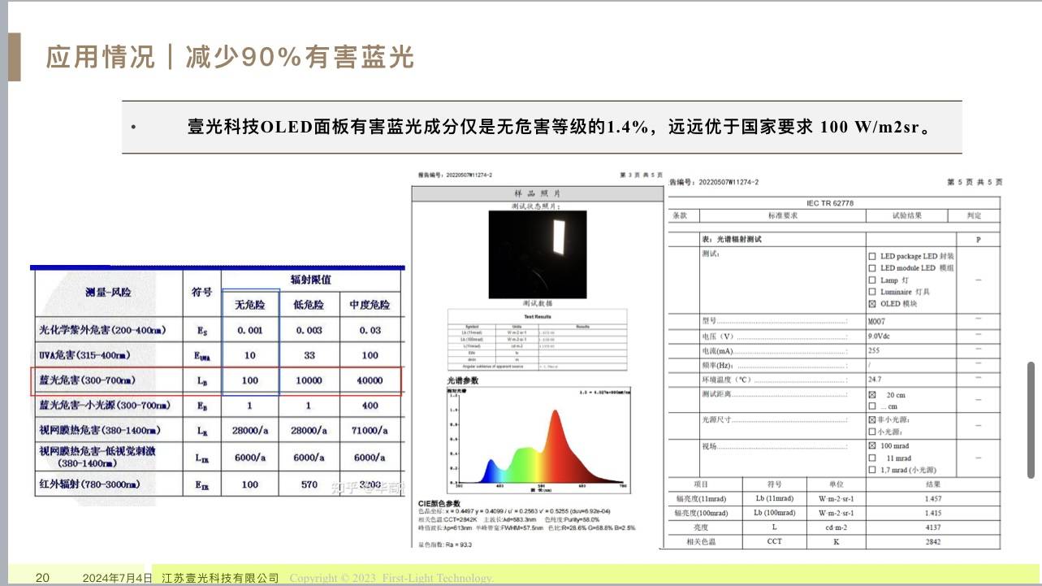This screenshot has height=586, width=1042.
Task: Check the "LED package LED 封装" checkbox
Action: point(871,257)
